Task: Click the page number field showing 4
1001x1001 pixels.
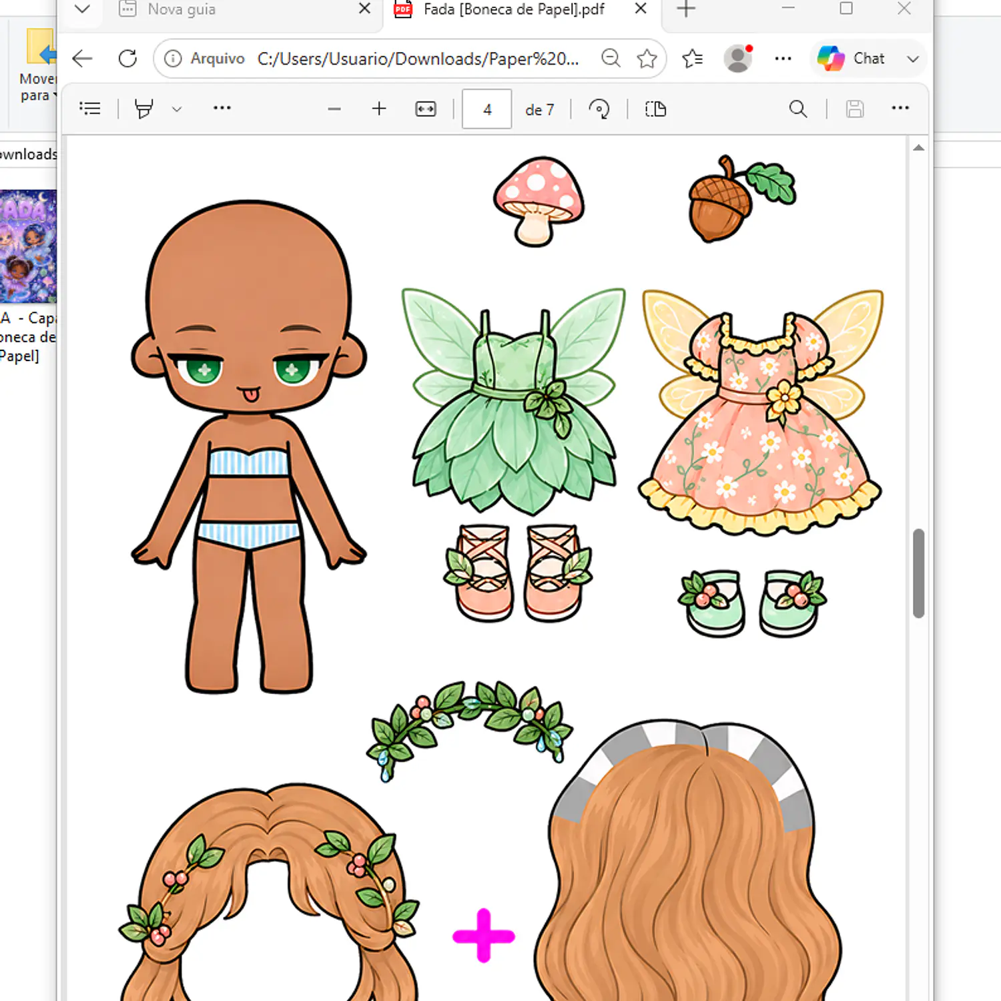Action: click(x=487, y=109)
